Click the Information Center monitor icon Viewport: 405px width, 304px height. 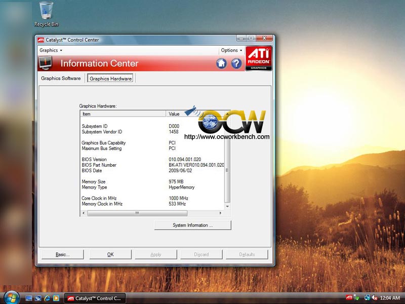click(46, 63)
